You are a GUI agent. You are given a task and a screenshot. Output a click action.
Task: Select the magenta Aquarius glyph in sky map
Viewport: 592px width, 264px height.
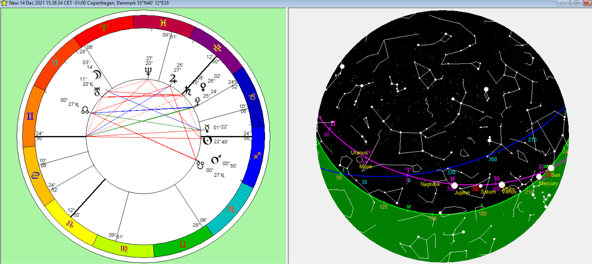pyautogui.click(x=497, y=178)
